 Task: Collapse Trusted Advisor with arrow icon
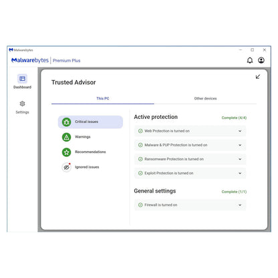pos(258,77)
